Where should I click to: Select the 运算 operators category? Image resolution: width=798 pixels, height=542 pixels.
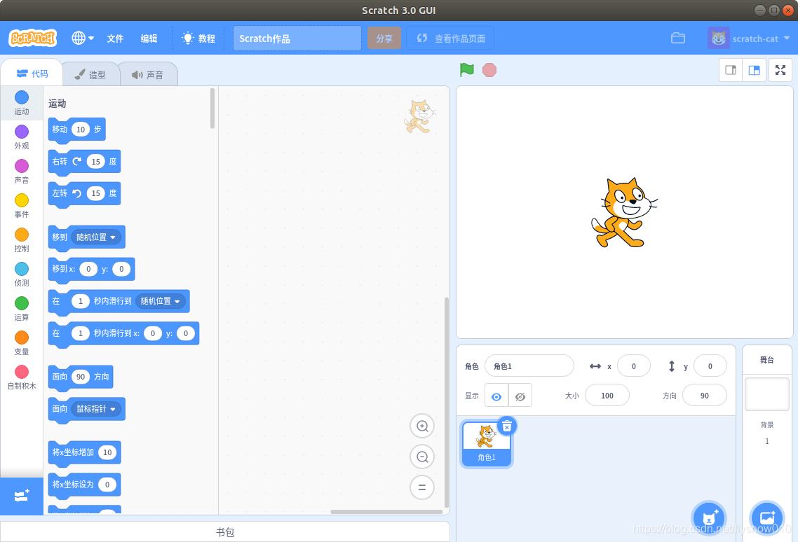click(21, 309)
